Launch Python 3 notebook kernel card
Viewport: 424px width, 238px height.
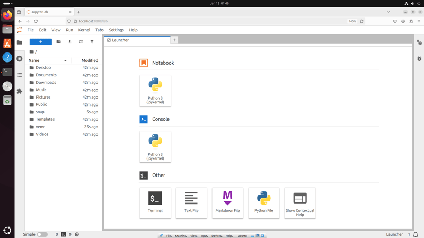(155, 91)
